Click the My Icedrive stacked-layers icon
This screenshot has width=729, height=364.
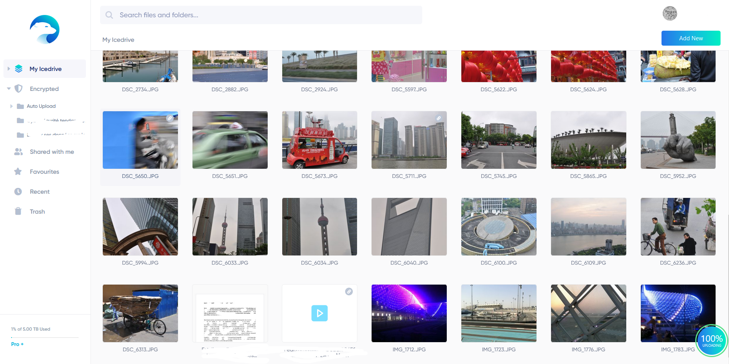[18, 68]
